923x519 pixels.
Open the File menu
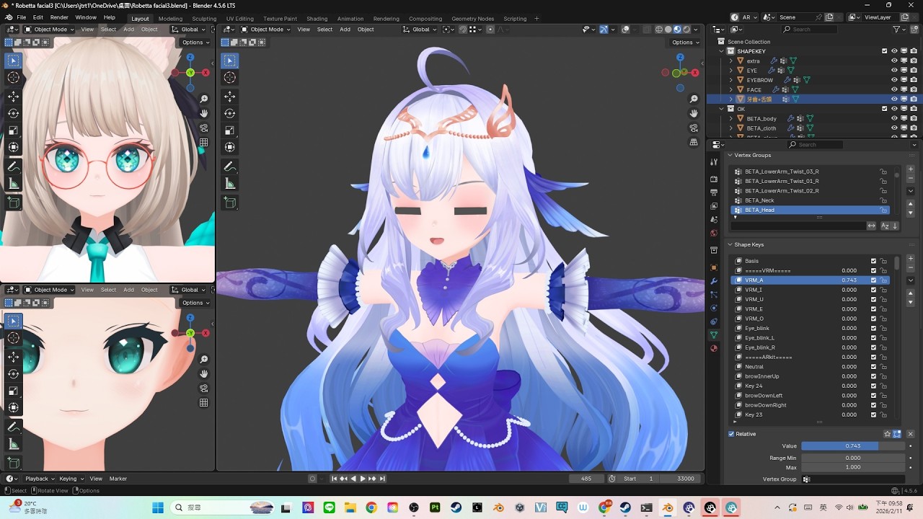pyautogui.click(x=21, y=17)
